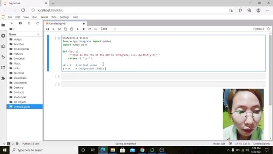The image size is (273, 154).
Task: Select the Videos folder
Action: 25,39
